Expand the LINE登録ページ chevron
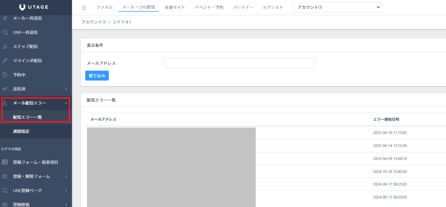The image size is (446, 207). coord(66,190)
